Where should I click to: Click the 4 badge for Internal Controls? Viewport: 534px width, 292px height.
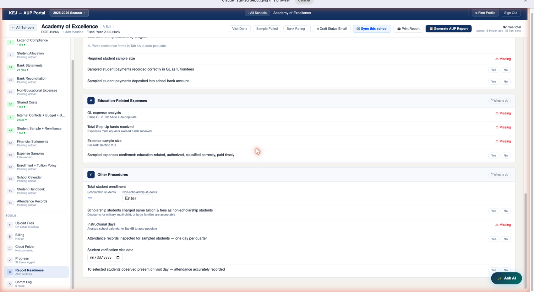10,117
